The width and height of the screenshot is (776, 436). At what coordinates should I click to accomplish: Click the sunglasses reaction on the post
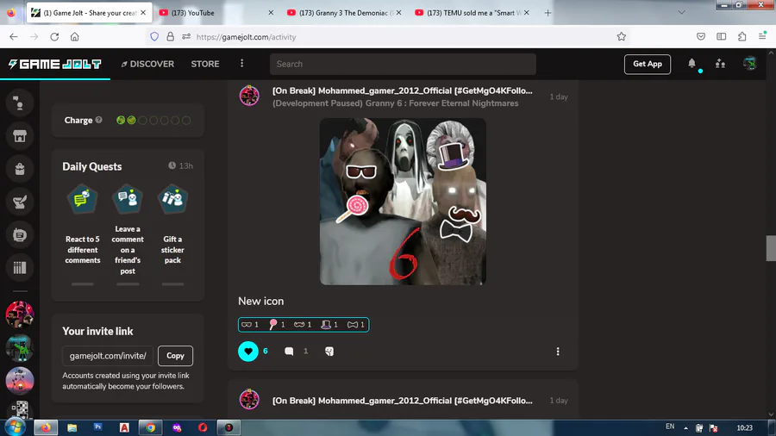(250, 325)
